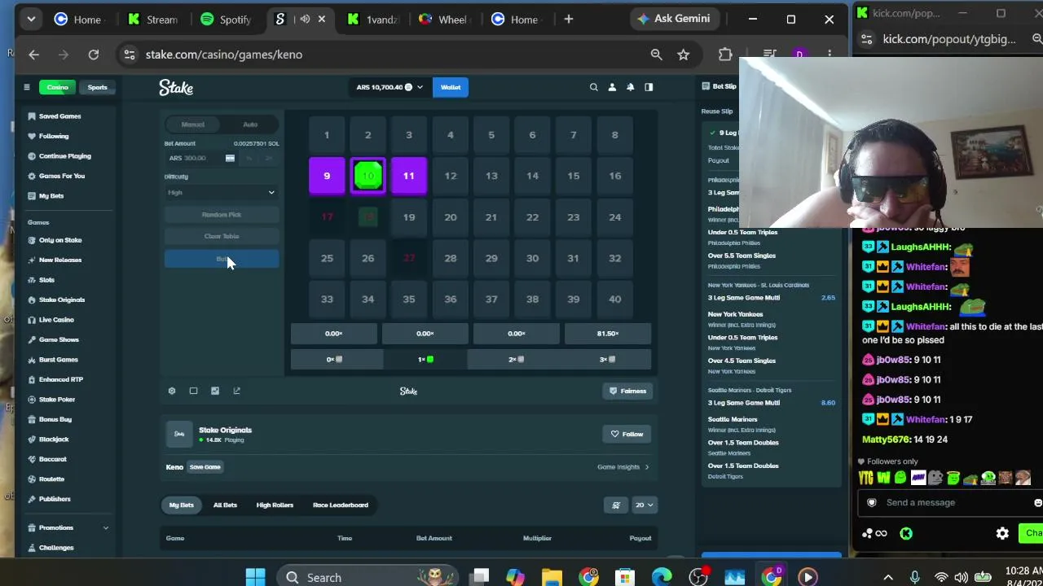
Task: Open Roulette in the sidebar
Action: [51, 479]
